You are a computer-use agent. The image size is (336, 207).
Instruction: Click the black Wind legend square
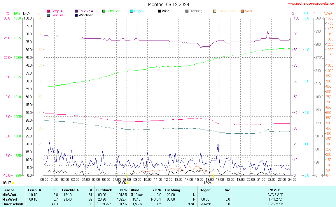(159, 11)
